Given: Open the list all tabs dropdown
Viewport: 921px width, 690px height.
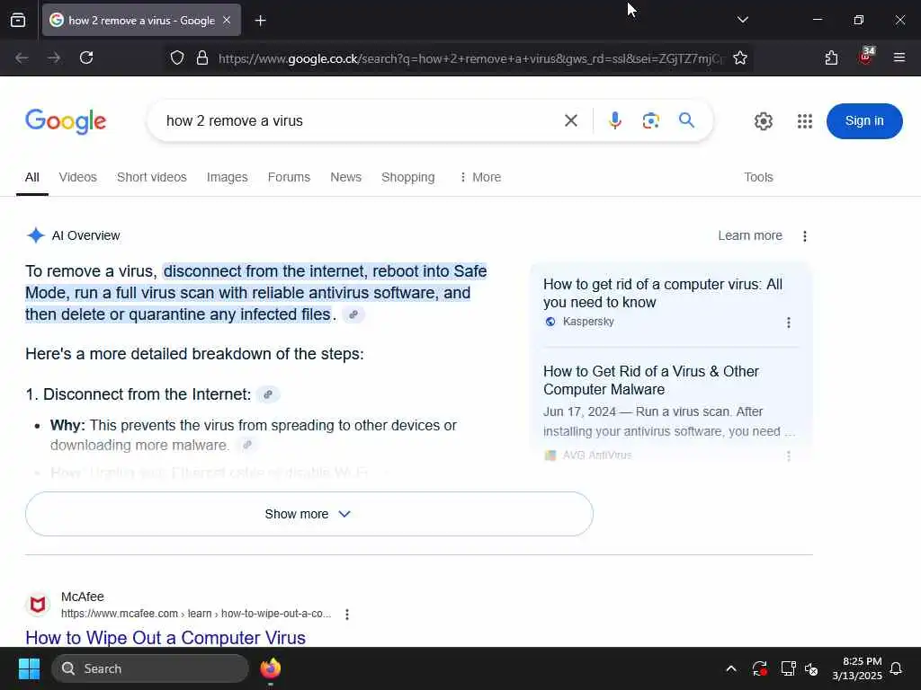Looking at the screenshot, I should coord(742,20).
